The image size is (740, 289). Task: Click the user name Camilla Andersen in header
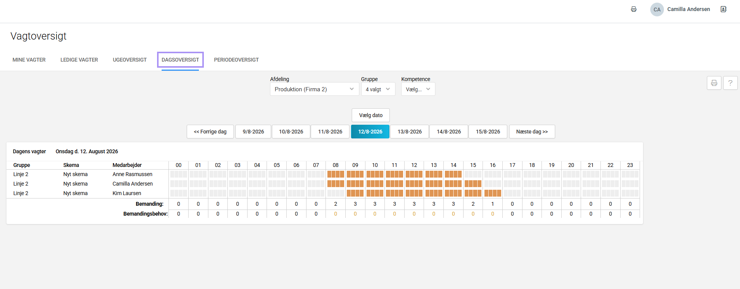[689, 9]
